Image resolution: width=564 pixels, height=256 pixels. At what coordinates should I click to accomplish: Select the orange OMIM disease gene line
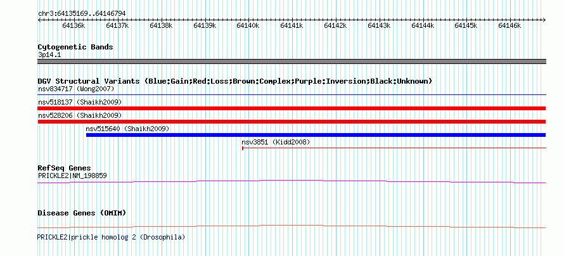coord(292,226)
